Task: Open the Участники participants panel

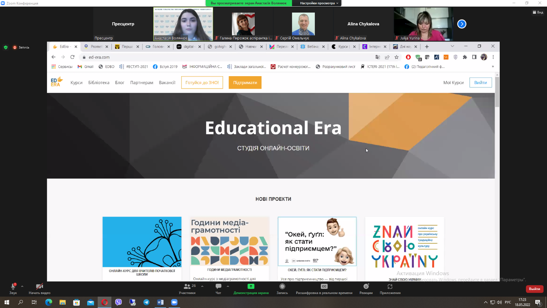Action: click(188, 288)
